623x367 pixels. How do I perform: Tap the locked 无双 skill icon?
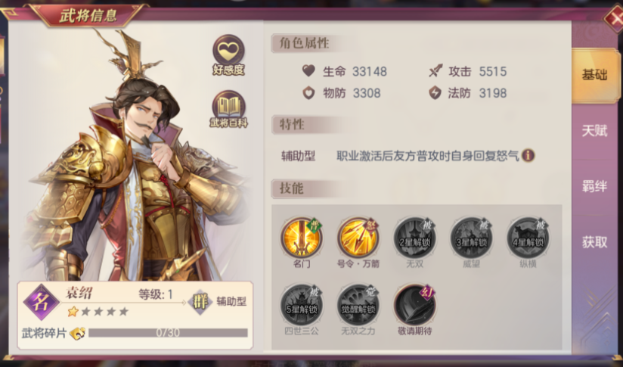coord(415,238)
